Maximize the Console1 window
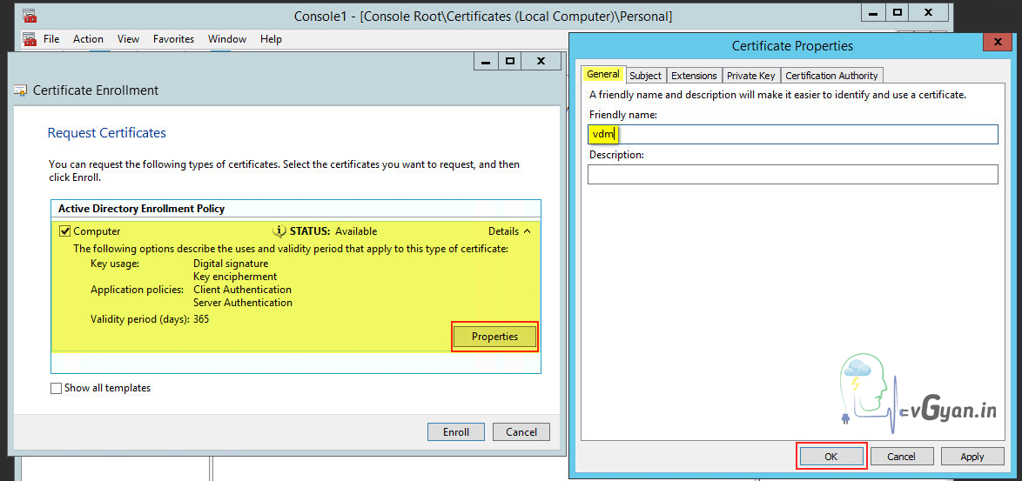This screenshot has height=481, width=1022. (898, 12)
